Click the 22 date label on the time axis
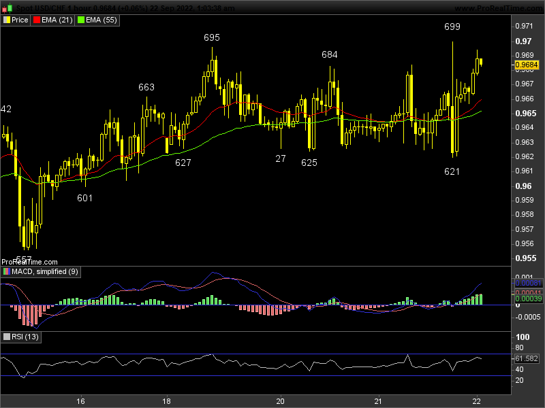The width and height of the screenshot is (545, 408). click(x=477, y=401)
